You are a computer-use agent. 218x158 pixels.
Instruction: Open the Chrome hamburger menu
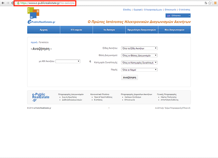pos(215,3)
